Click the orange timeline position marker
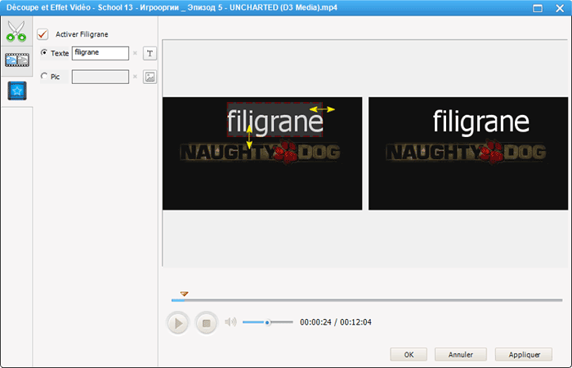 pyautogui.click(x=184, y=294)
